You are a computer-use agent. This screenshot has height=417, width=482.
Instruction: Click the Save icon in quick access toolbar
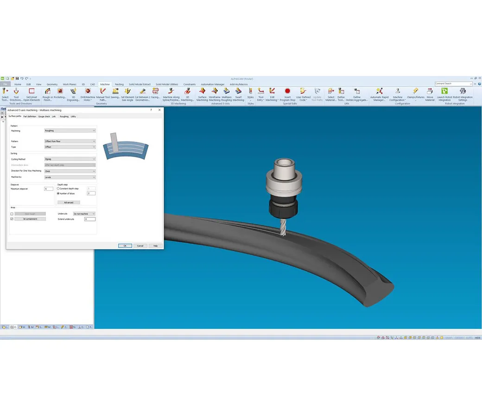click(17, 78)
